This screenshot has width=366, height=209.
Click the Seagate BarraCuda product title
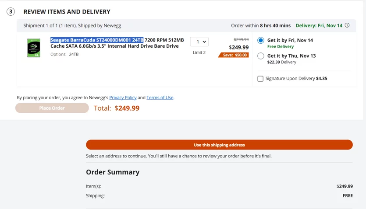(117, 43)
